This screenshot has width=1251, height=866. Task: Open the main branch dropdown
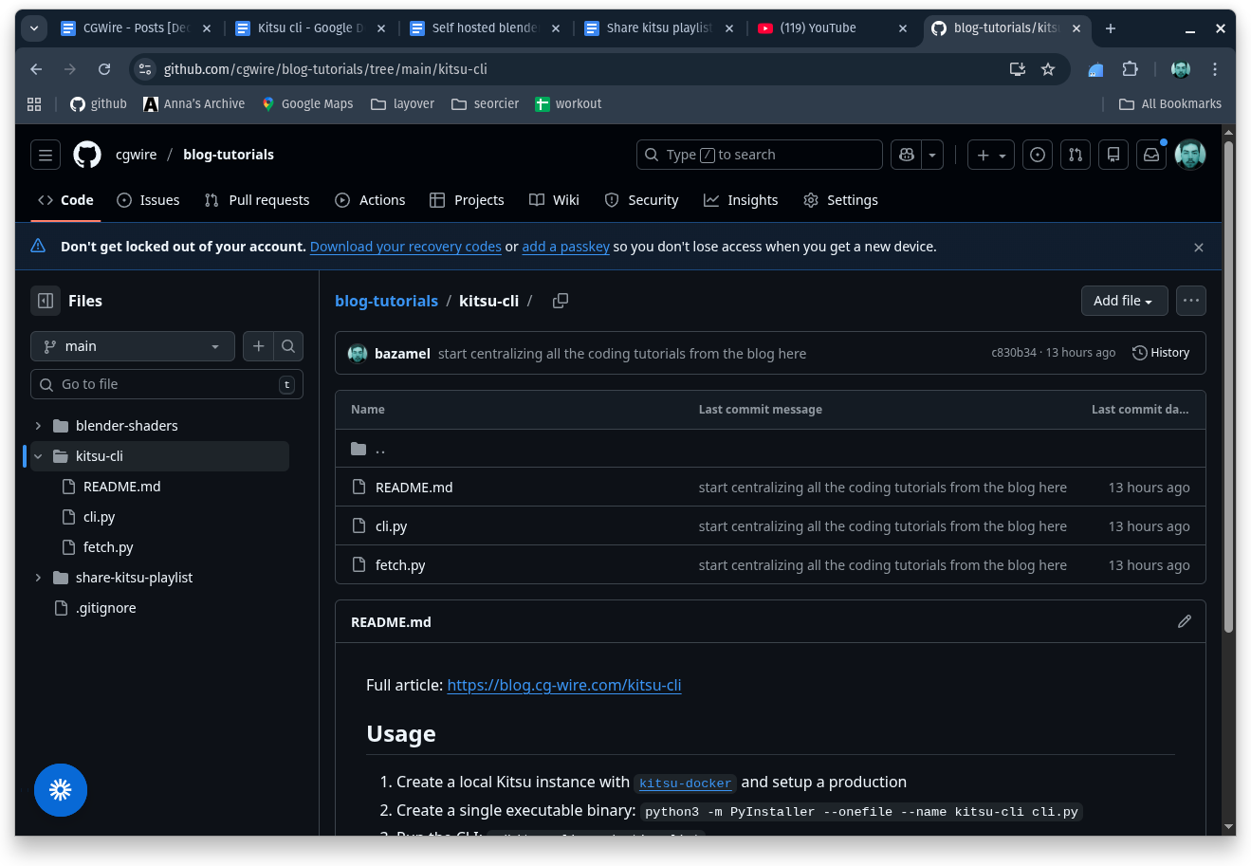tap(132, 345)
